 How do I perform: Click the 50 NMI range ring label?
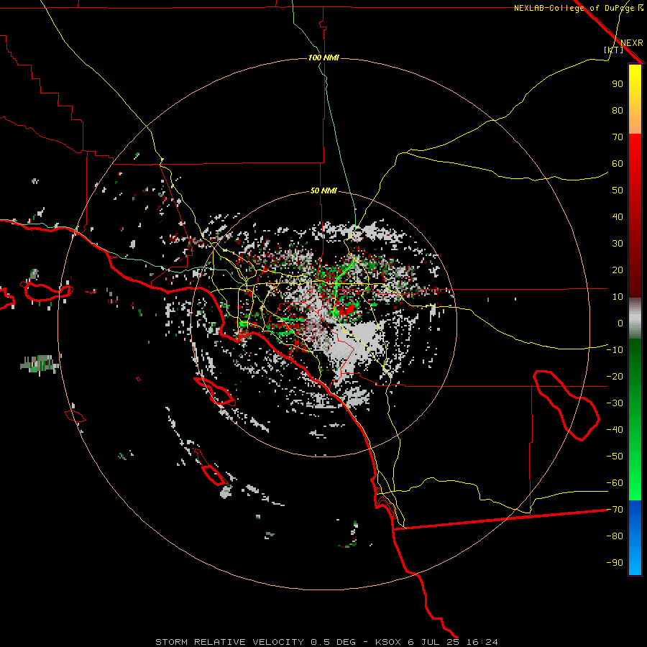324,191
